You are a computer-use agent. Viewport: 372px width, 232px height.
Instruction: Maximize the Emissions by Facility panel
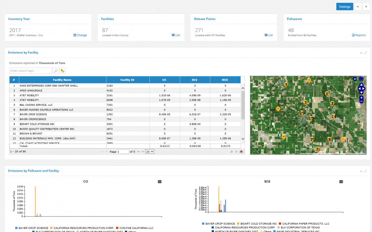(x=365, y=53)
